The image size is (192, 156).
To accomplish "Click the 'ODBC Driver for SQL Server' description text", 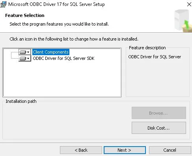I will 155,57.
